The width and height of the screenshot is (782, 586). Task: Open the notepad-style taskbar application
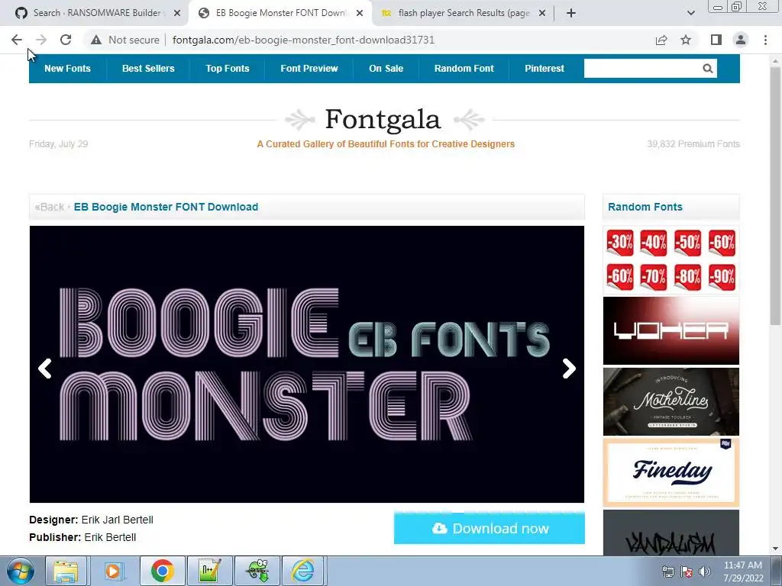pos(209,571)
